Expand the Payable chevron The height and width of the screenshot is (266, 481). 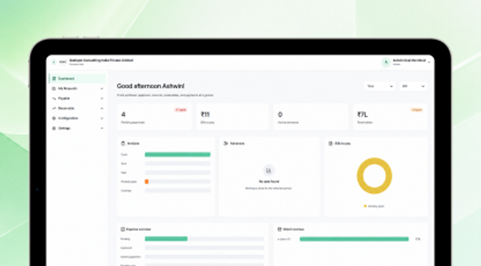point(102,98)
